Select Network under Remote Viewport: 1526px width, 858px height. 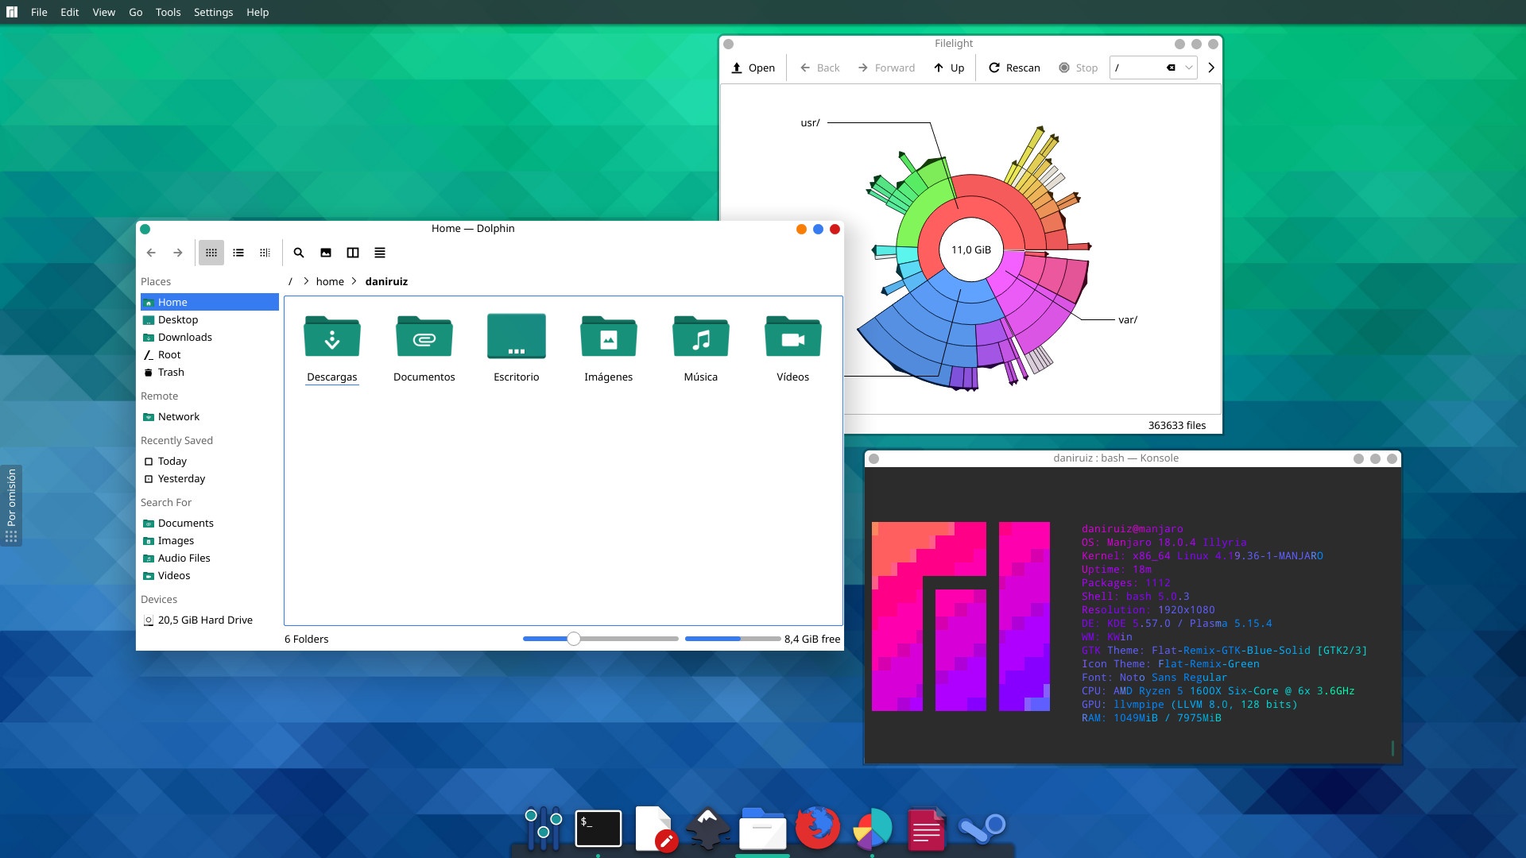click(x=210, y=416)
